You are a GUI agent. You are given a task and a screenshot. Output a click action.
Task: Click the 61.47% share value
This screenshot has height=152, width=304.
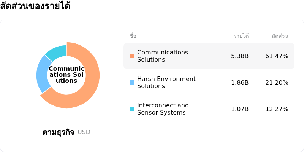click(277, 56)
